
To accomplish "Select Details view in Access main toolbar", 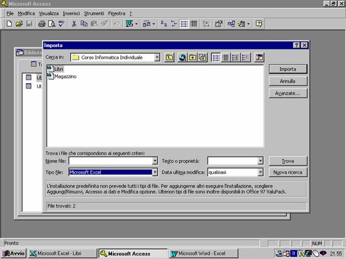I will click(x=194, y=24).
